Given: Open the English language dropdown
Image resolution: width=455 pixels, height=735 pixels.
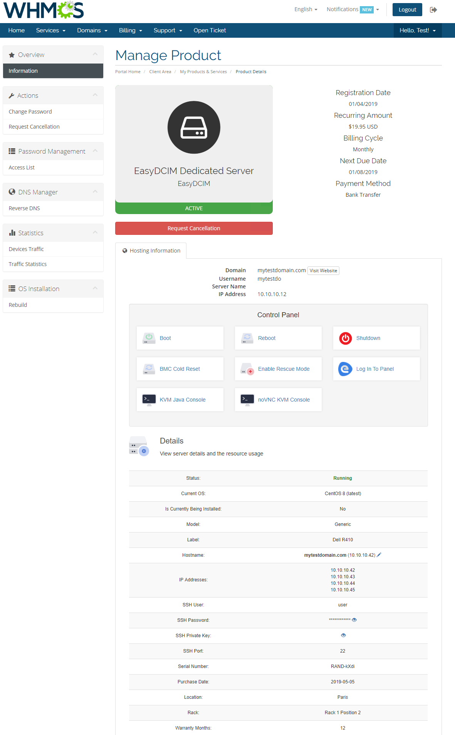Looking at the screenshot, I should tap(306, 9).
